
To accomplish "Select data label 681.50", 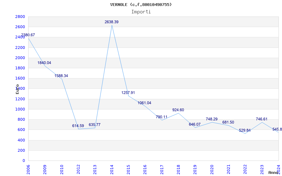I will (228, 122).
